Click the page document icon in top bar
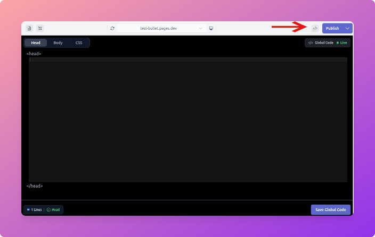Viewport: 375px width, 237px height. 29,28
